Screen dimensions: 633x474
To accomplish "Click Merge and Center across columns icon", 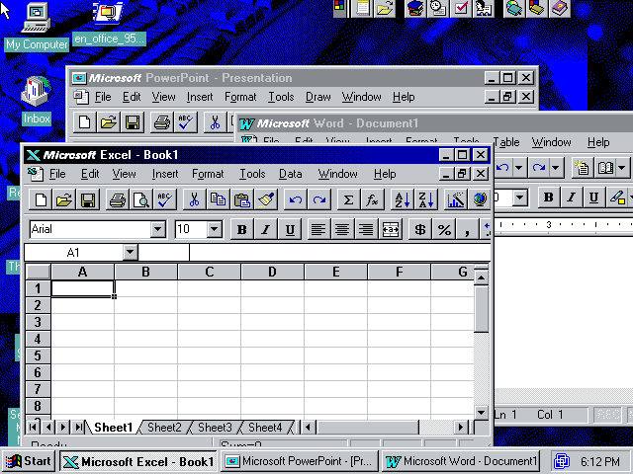I will click(391, 229).
